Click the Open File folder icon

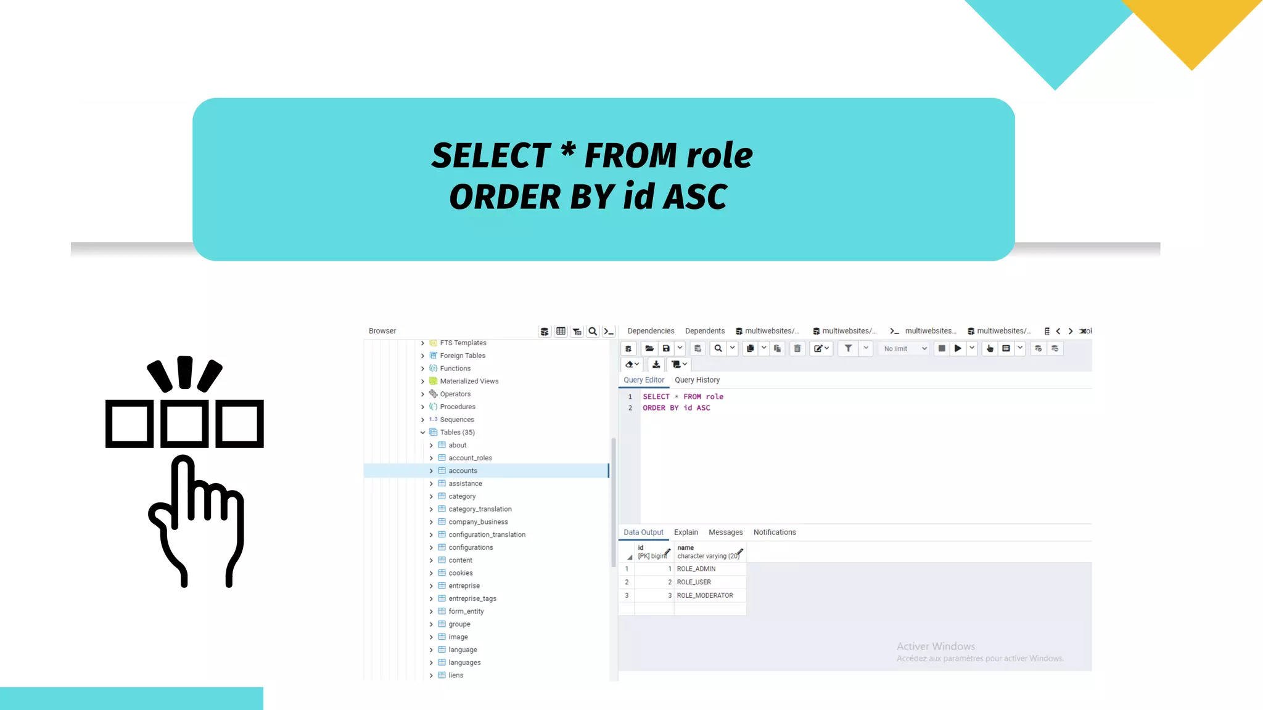(649, 349)
